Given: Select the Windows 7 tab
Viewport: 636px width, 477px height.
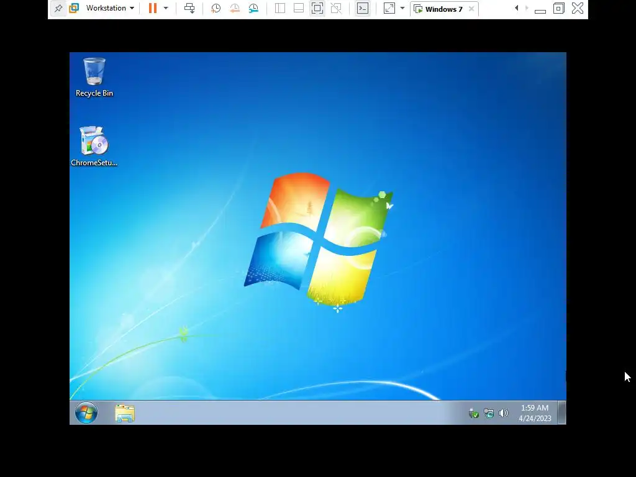Looking at the screenshot, I should point(443,9).
